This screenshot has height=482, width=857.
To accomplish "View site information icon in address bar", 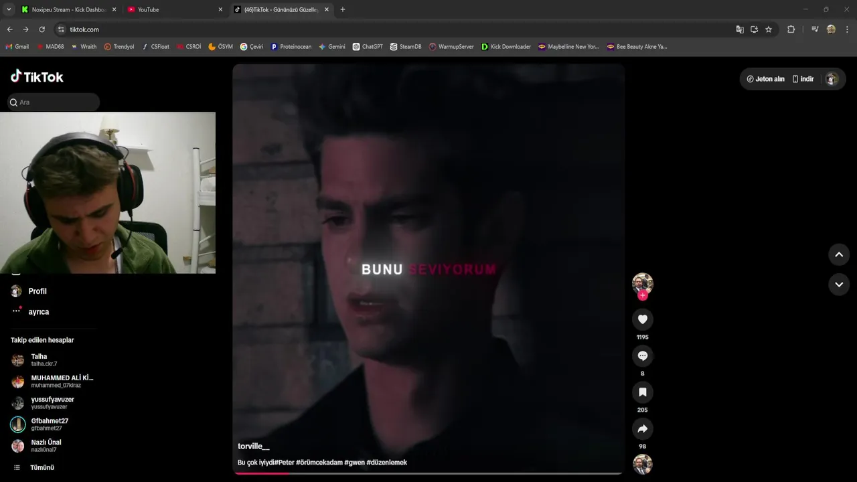I will tap(61, 29).
